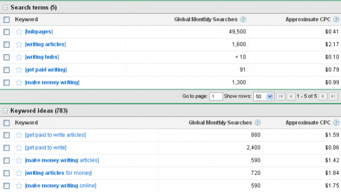Open the [make money writing] keyword link
Screen dimensions: 341x192
(x=52, y=82)
